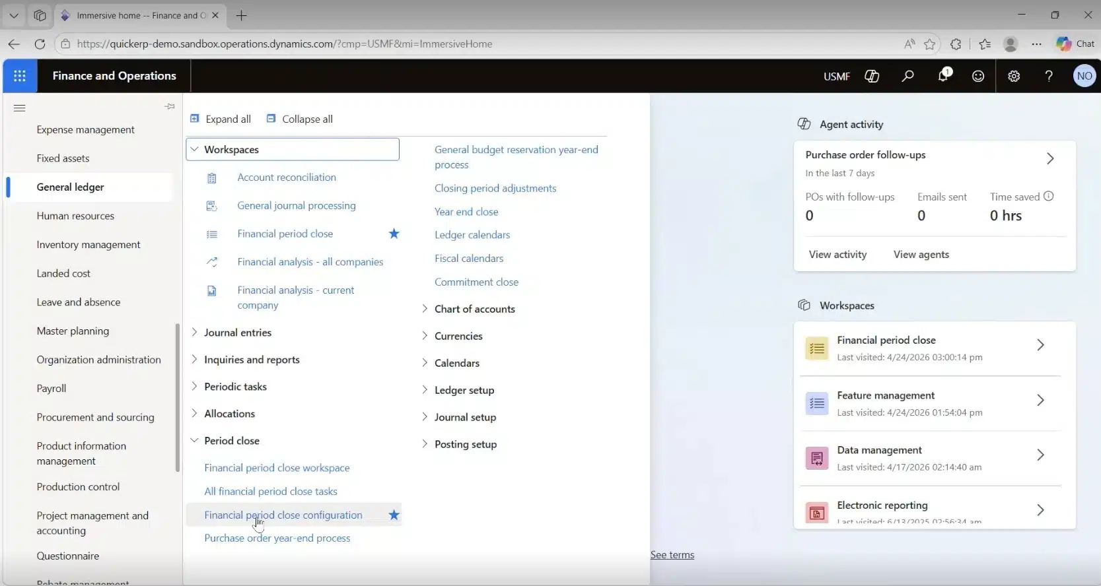Viewport: 1101px width, 586px height.
Task: Collapse the navigation pane hamburger icon
Action: [20, 108]
